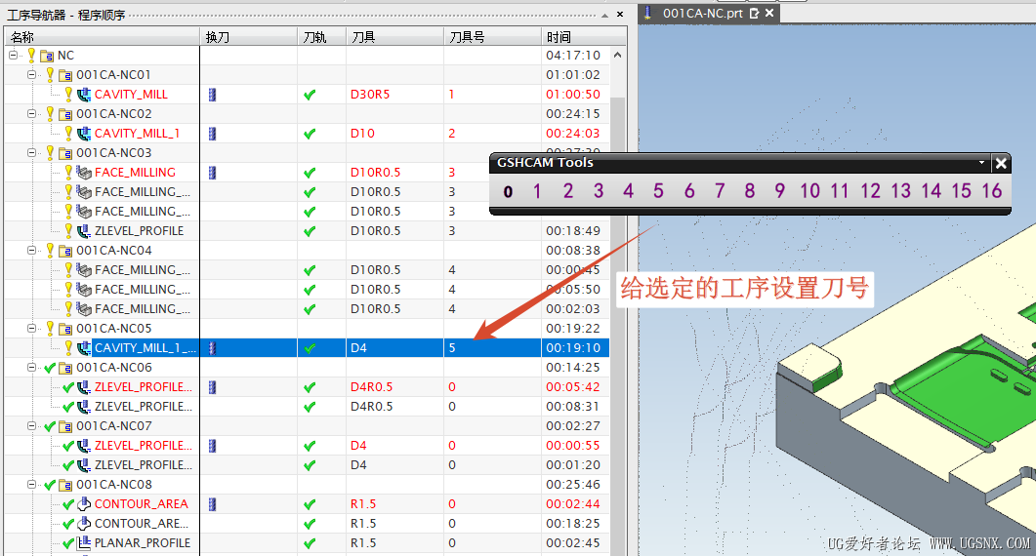Viewport: 1036px width, 556px height.
Task: Click the status bulb icon beside 001CA-NC02
Action: [50, 113]
